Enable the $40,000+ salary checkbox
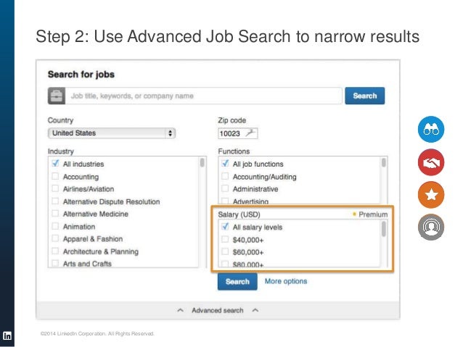Viewport: 463px width, 347px height. click(x=225, y=240)
